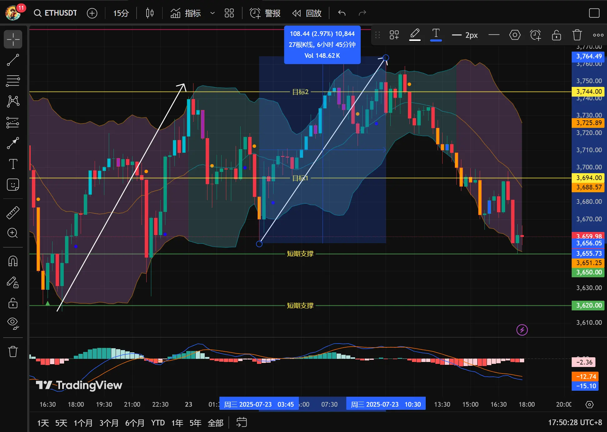607x432 pixels.
Task: Add symbol to compare with plus icon
Action: click(x=92, y=13)
